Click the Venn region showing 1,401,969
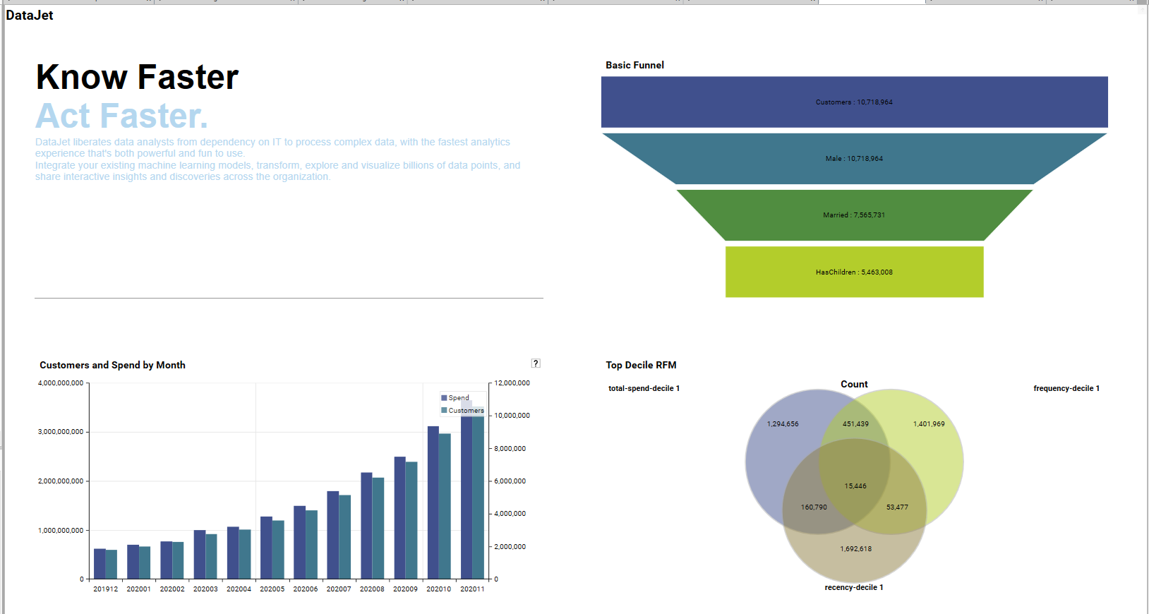1149x614 pixels. (x=929, y=424)
